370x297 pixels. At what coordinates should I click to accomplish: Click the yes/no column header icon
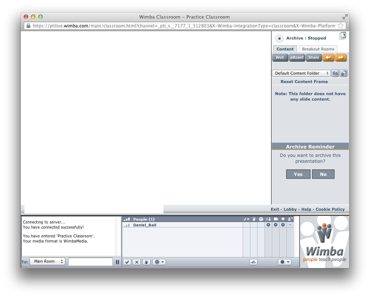point(246,219)
